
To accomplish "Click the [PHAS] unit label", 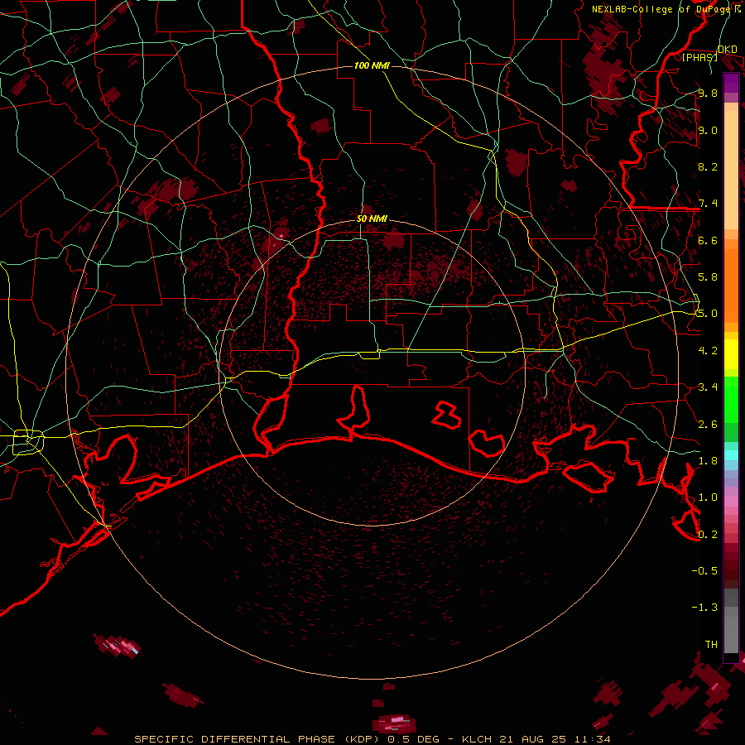I will click(699, 57).
